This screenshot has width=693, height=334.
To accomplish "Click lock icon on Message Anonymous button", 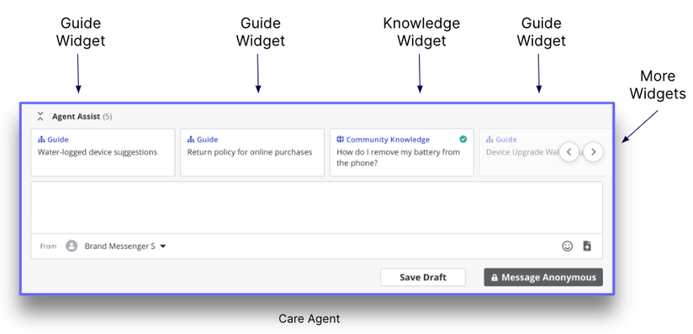I will pos(495,278).
